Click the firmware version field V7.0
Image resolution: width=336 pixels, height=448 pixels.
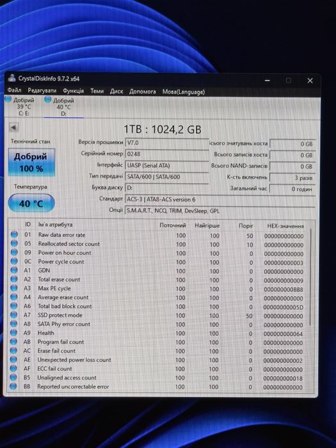(167, 143)
